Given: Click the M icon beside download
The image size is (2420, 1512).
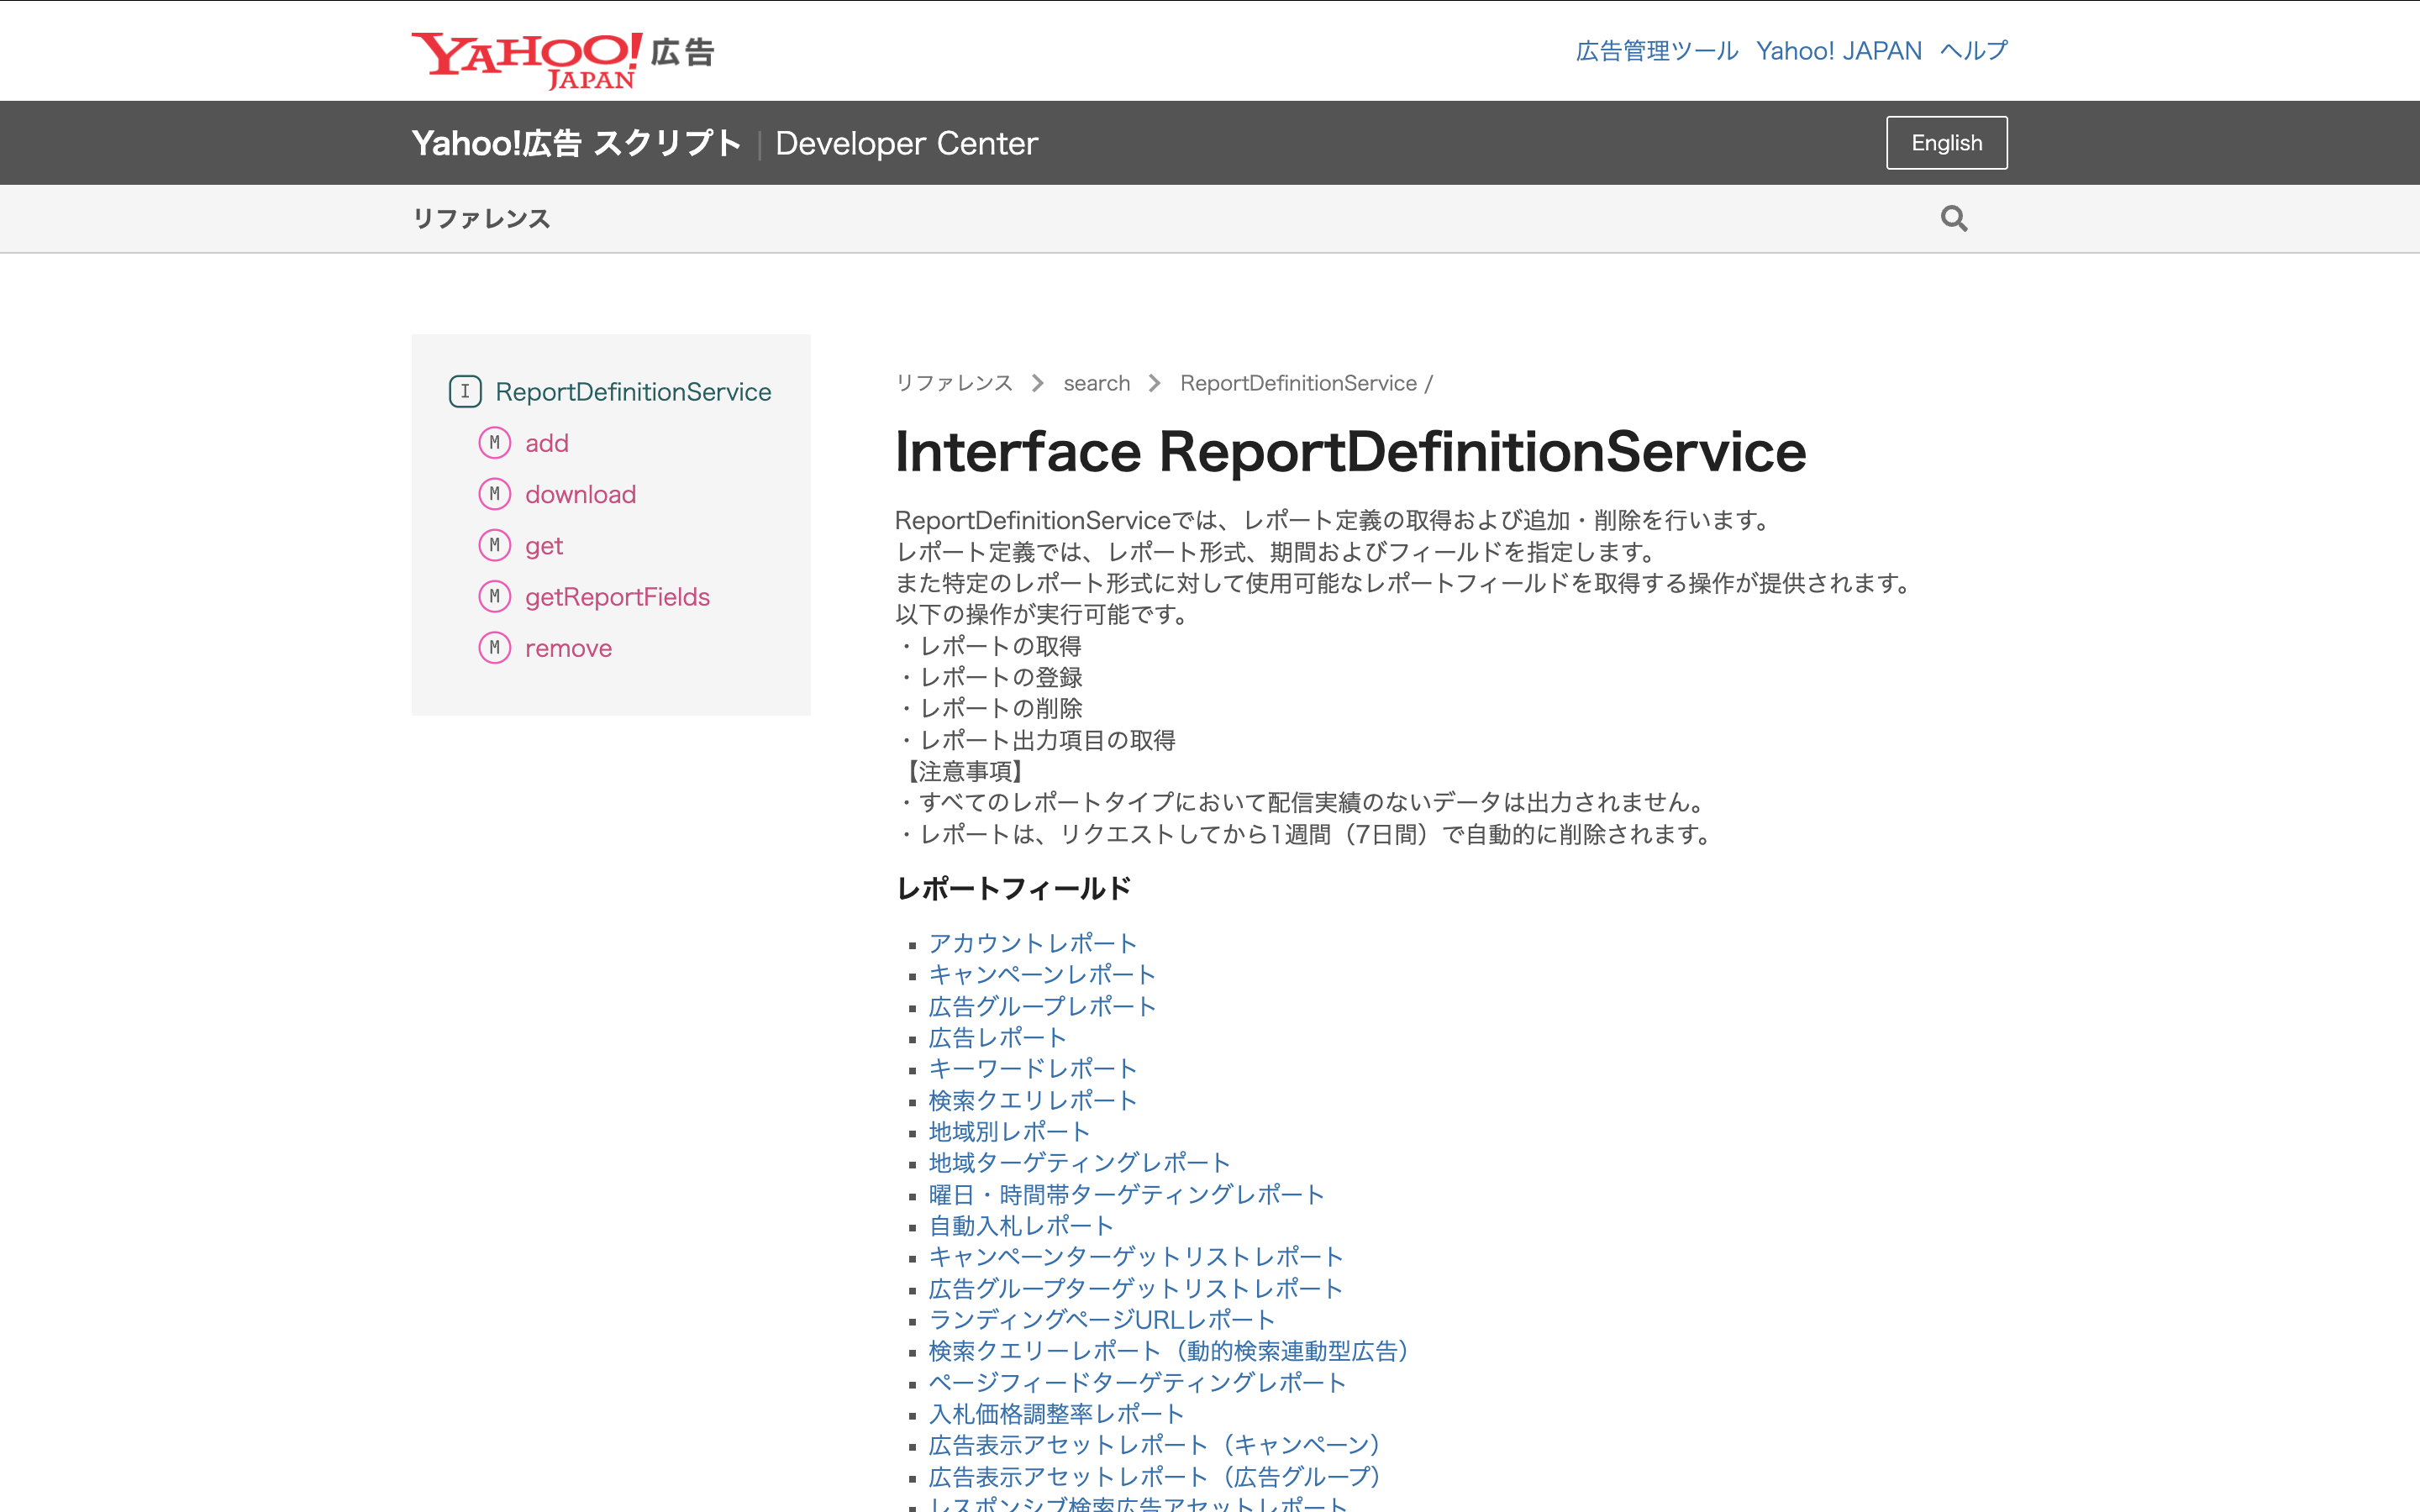Looking at the screenshot, I should coord(494,494).
